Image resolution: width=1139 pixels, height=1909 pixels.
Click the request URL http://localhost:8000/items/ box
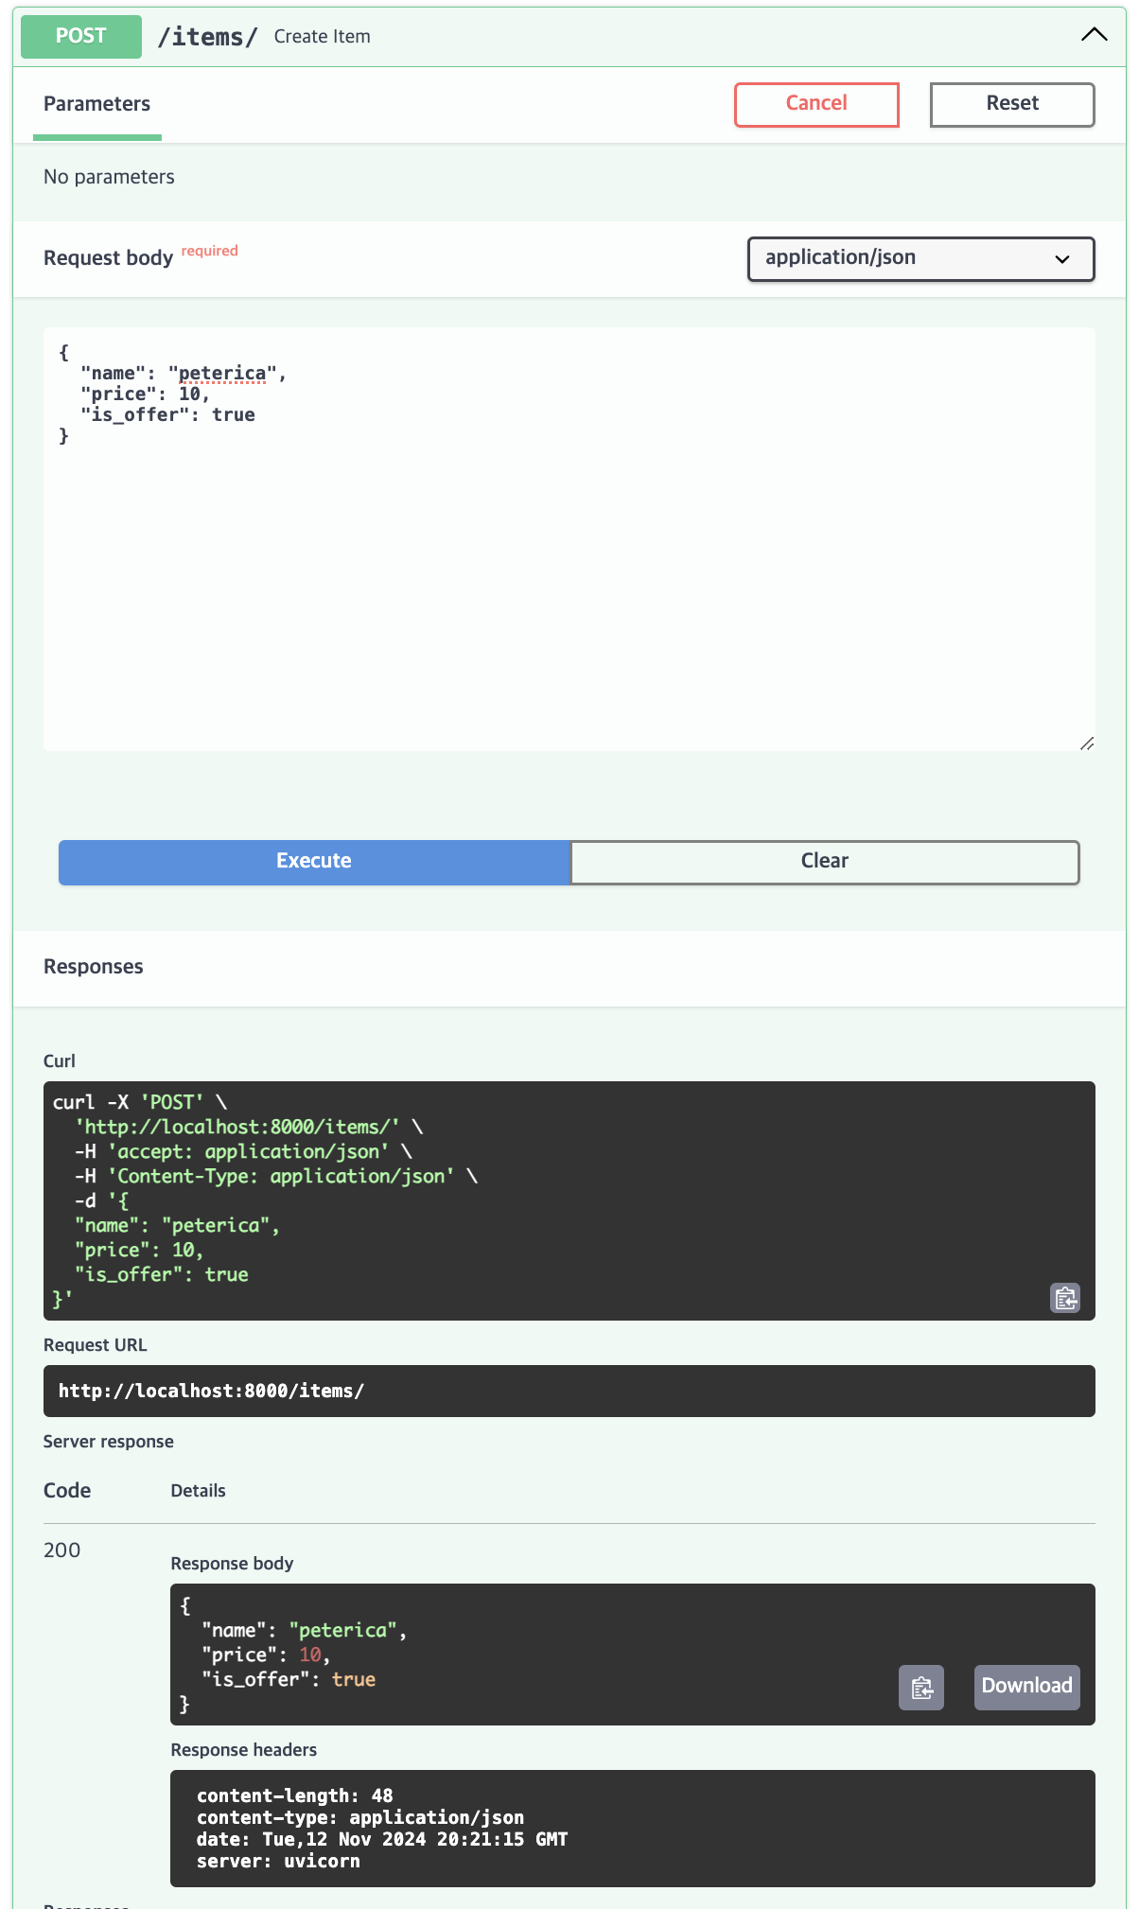coord(569,1391)
